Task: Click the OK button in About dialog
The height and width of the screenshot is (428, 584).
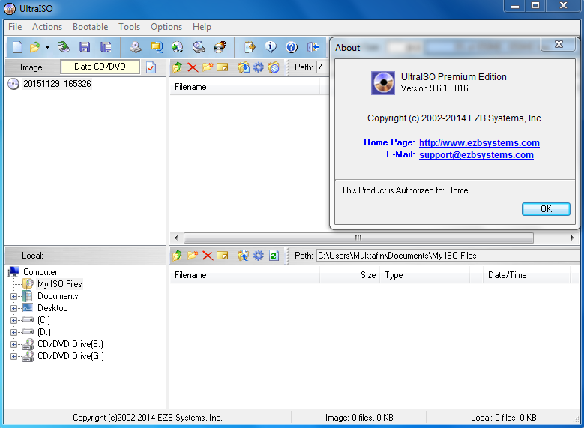Action: coord(546,209)
